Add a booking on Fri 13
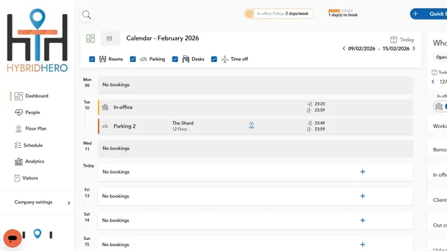 coord(362,196)
